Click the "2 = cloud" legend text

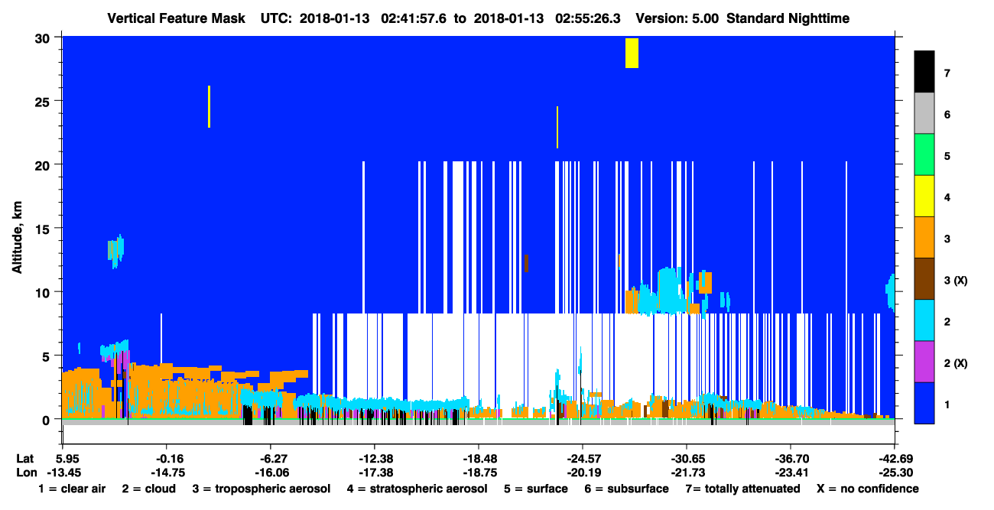148,489
